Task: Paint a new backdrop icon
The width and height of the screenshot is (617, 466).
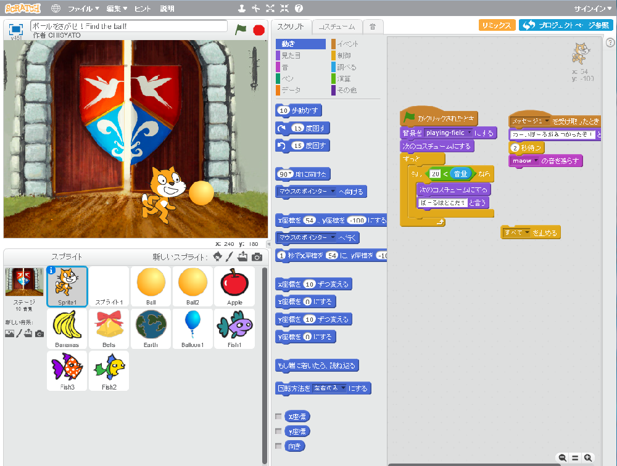Action: pyautogui.click(x=19, y=333)
